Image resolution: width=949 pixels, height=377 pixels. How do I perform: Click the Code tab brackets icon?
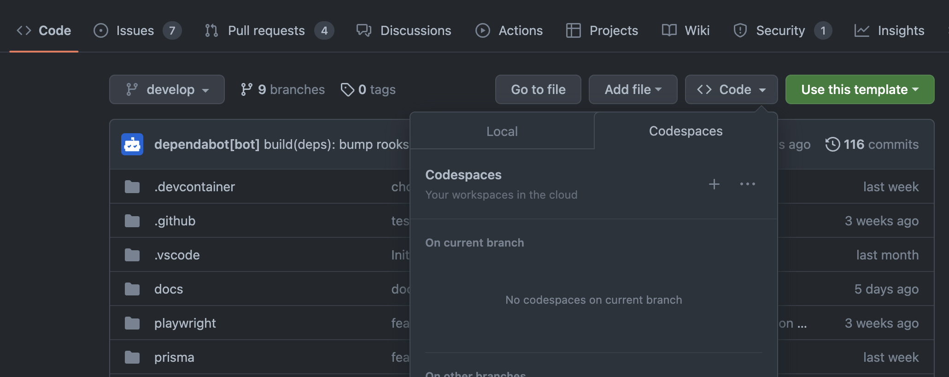point(24,30)
